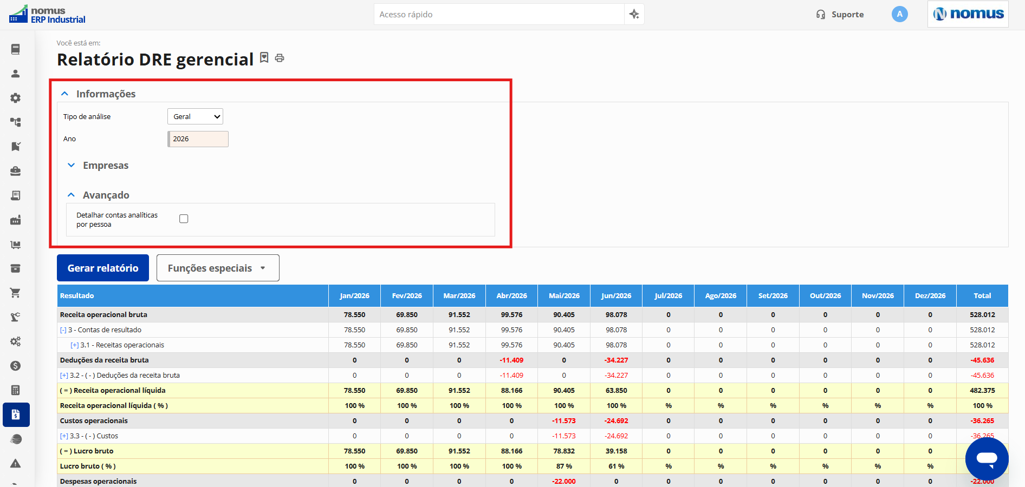This screenshot has width=1025, height=487.
Task: Click the Total column header
Action: (982, 296)
